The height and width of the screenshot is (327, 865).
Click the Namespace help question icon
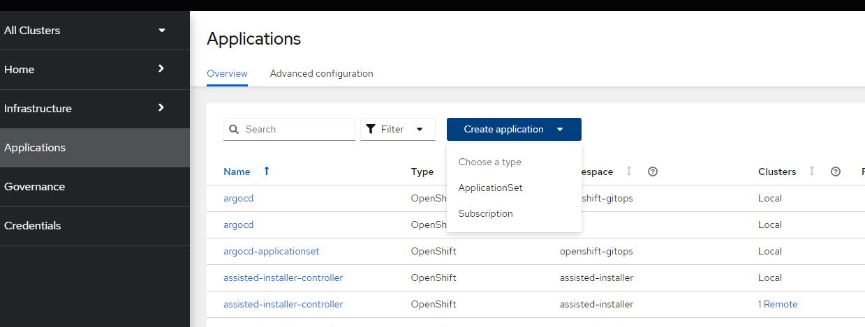tap(653, 172)
